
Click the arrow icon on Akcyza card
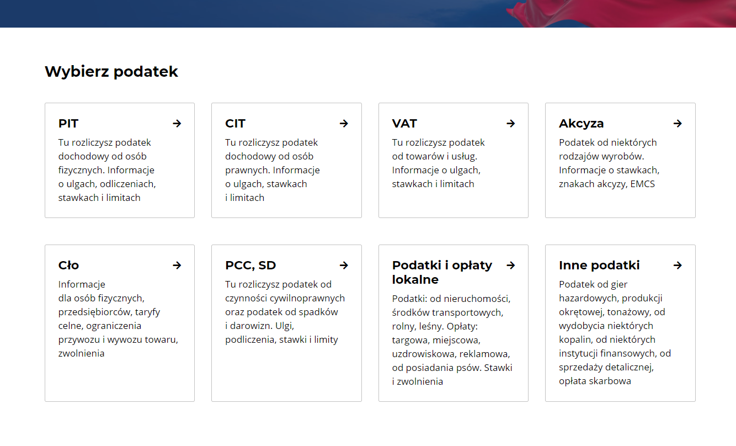678,124
